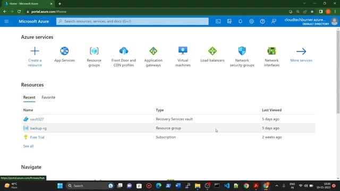Open File Explorer from the taskbar
340x191 pixels.
click(x=197, y=186)
